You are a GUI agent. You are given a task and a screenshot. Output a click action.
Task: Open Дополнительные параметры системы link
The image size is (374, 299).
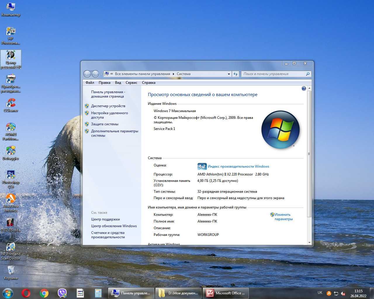[115, 133]
